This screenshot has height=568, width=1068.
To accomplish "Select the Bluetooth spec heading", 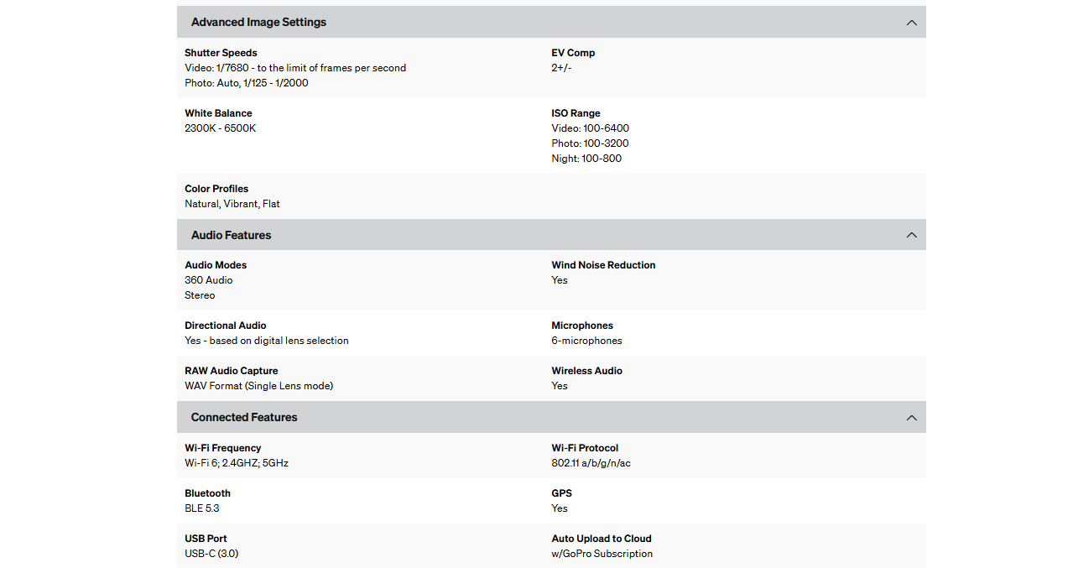I will click(207, 493).
